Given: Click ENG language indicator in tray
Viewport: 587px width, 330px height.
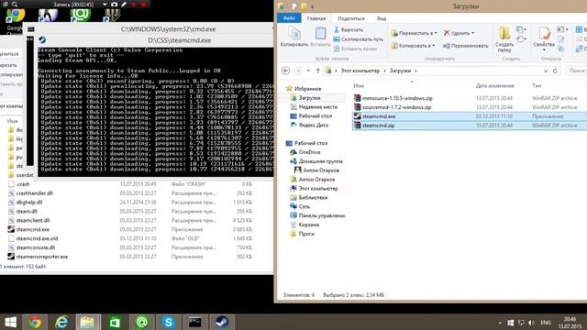Looking at the screenshot, I should click(546, 323).
